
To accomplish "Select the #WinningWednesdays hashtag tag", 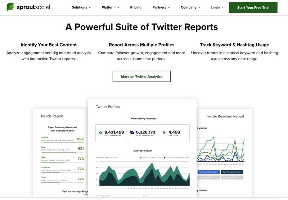I will 232,172.
